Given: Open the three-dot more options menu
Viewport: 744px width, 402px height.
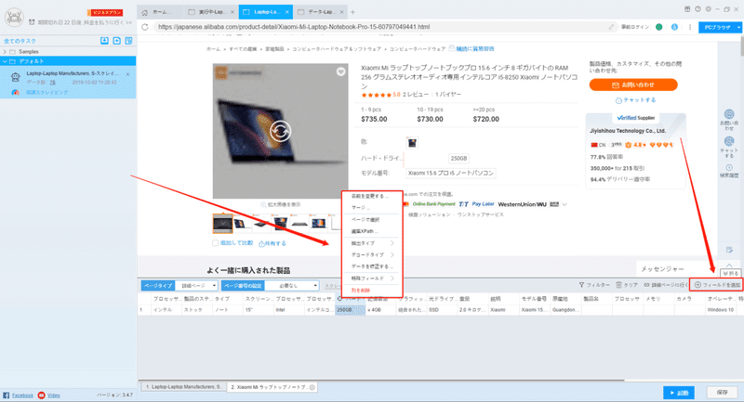Looking at the screenshot, I should pyautogui.click(x=690, y=27).
